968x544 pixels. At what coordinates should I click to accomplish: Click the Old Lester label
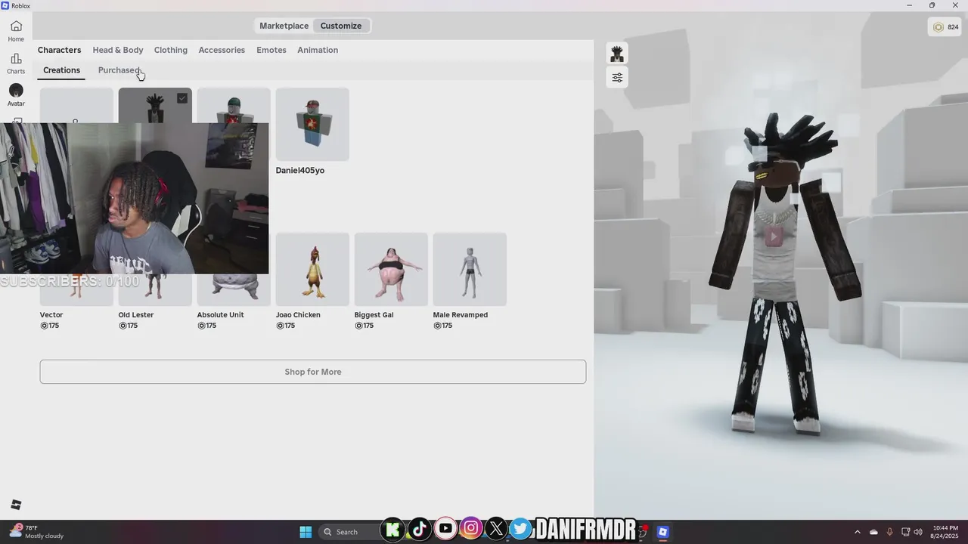(x=136, y=315)
